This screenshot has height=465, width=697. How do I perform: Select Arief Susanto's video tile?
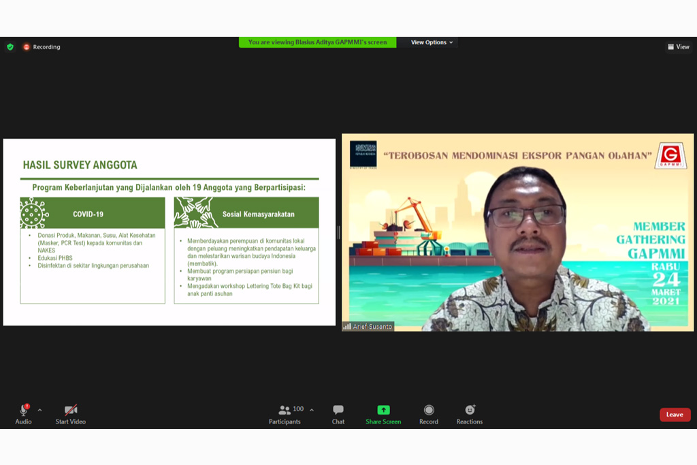[517, 233]
